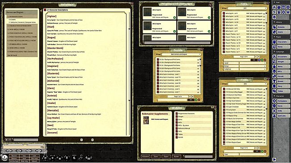Select the Open roll mode button
291x163 pixels.
(29, 151)
